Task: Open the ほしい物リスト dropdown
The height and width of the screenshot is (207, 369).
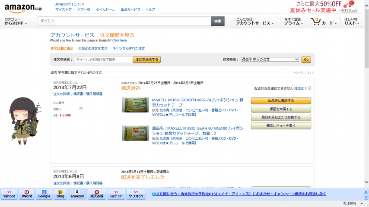Action: (352, 21)
